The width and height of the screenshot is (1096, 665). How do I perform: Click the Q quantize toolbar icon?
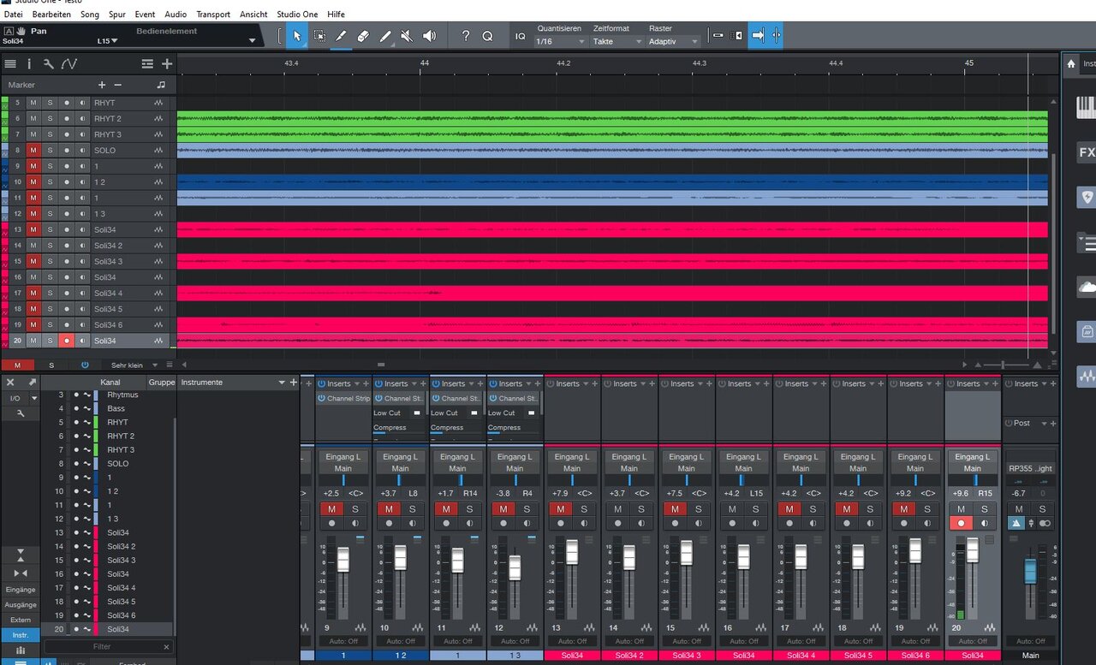[x=487, y=36]
